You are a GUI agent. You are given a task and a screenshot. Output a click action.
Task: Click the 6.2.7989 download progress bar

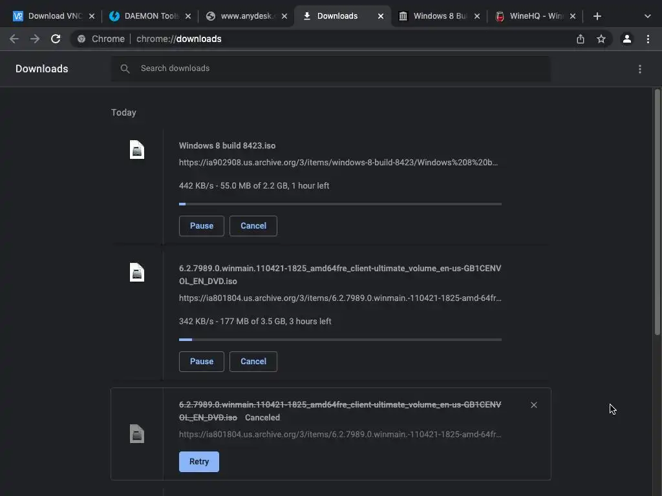(x=340, y=340)
